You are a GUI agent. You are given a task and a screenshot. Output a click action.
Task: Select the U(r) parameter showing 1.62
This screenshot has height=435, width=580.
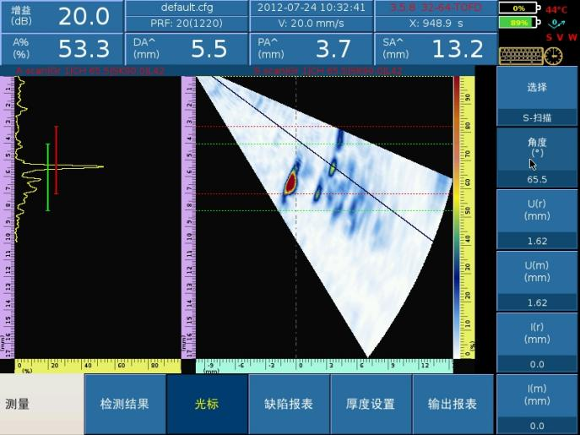[536, 219]
